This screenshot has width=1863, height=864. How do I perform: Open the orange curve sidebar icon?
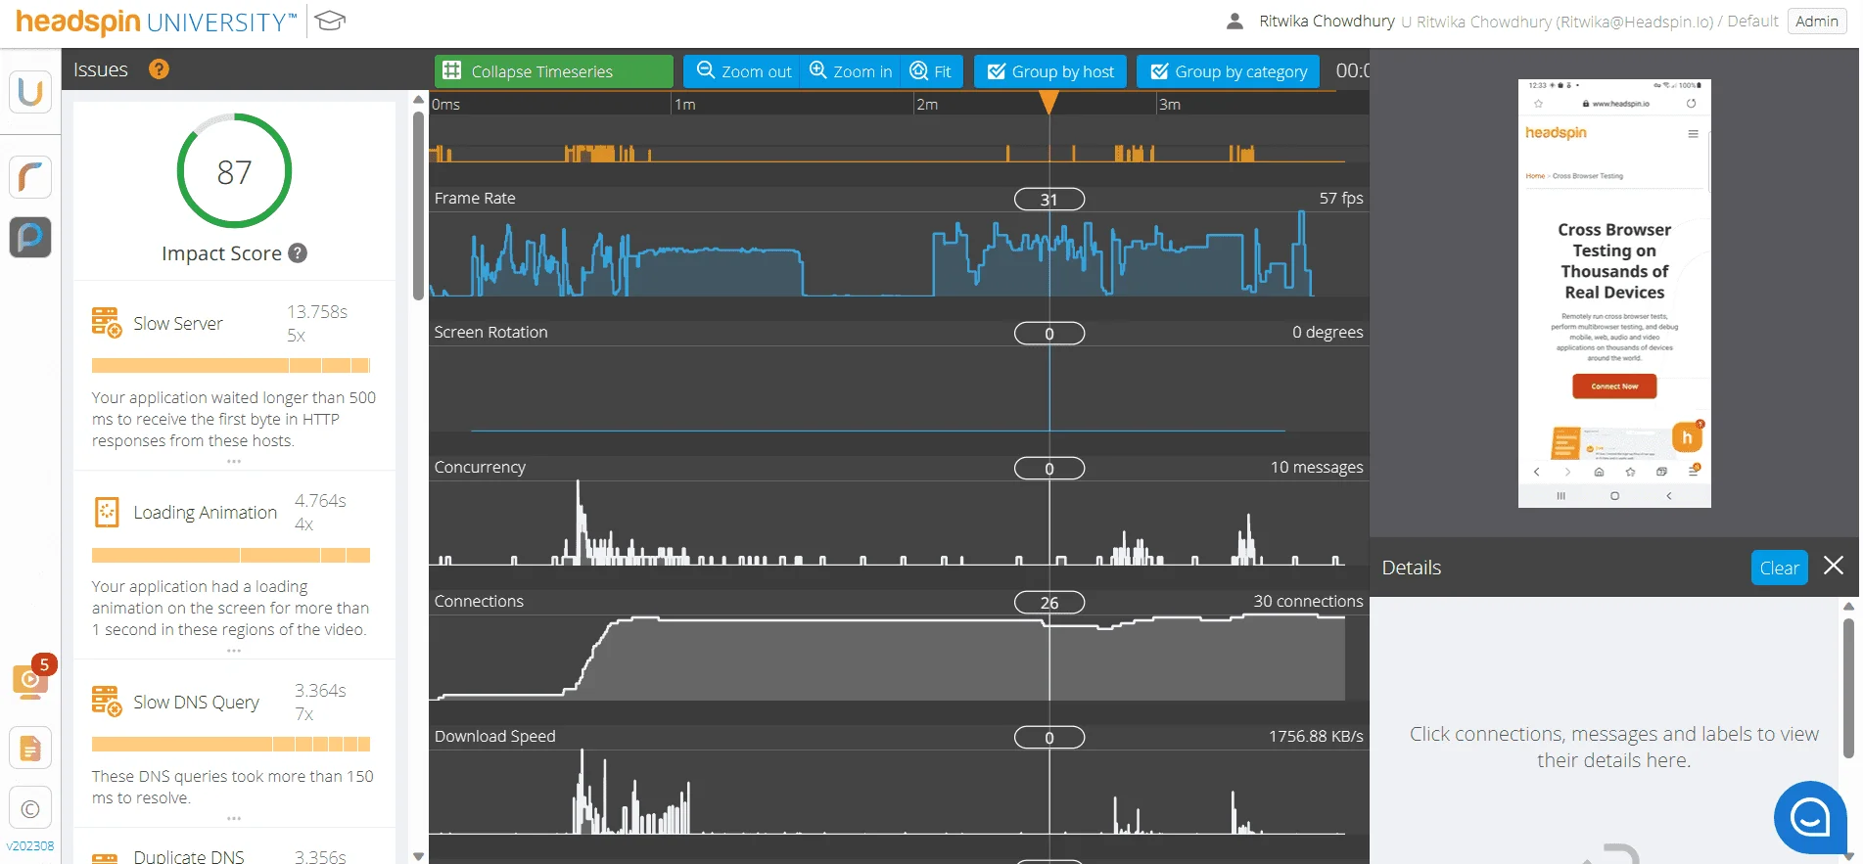(x=30, y=177)
